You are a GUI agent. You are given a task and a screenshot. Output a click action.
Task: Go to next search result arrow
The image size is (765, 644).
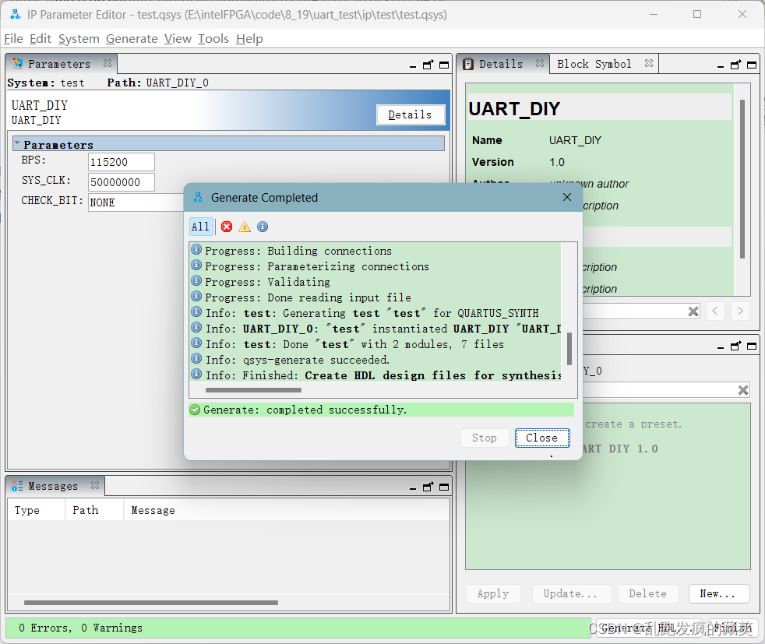[740, 311]
